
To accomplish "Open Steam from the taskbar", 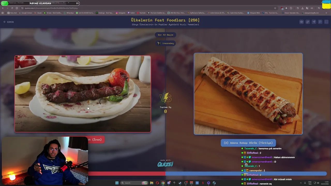I will [x=180, y=183].
